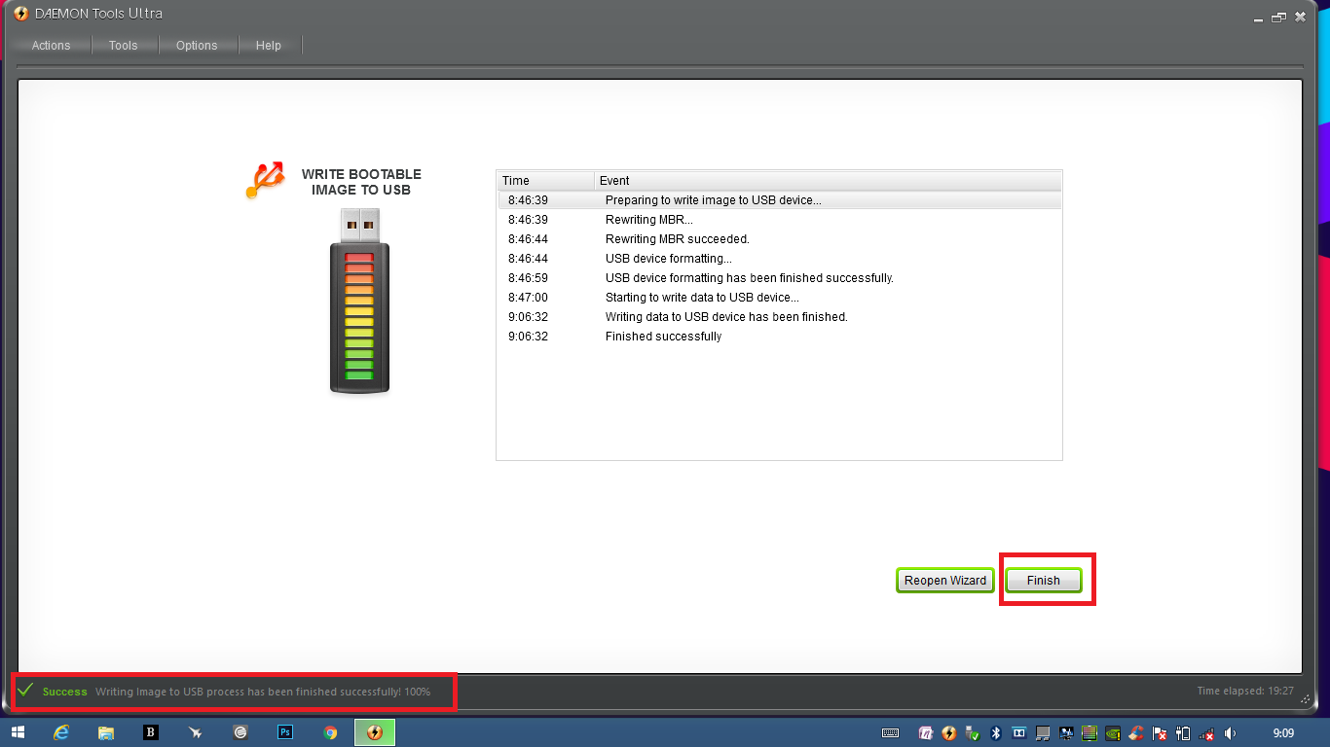1330x747 pixels.
Task: Click the orange USB symbol icon
Action: point(265,181)
